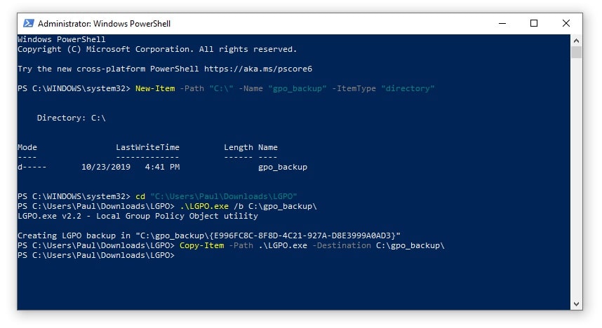Screen dimensions: 602x328
Task: Click the Mode column header
Action: click(27, 147)
